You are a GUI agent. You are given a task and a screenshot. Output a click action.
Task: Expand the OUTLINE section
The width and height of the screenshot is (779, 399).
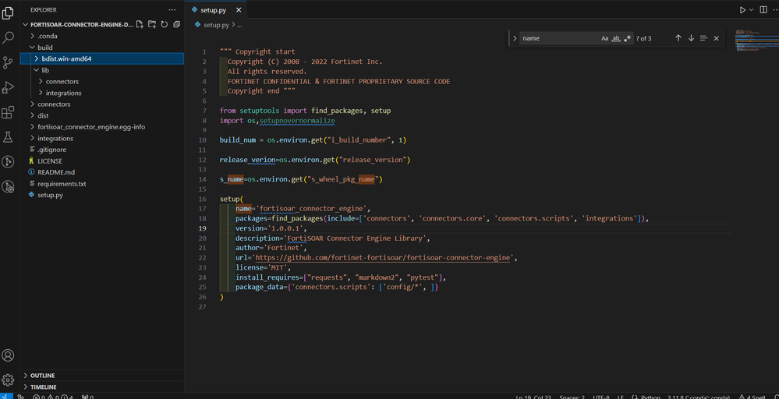[43, 375]
